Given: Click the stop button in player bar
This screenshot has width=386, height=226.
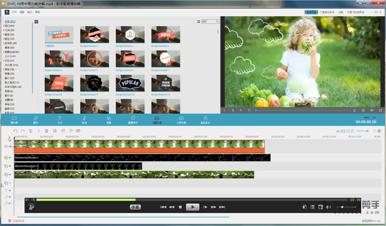Looking at the screenshot, I should (x=180, y=207).
